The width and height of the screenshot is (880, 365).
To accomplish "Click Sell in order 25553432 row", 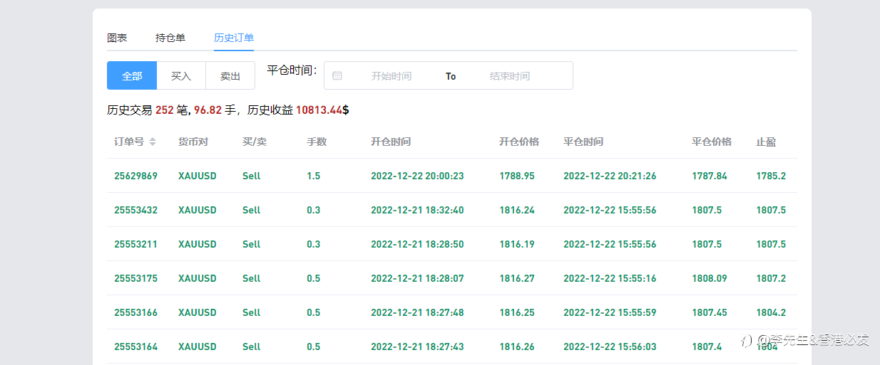I will coord(252,210).
